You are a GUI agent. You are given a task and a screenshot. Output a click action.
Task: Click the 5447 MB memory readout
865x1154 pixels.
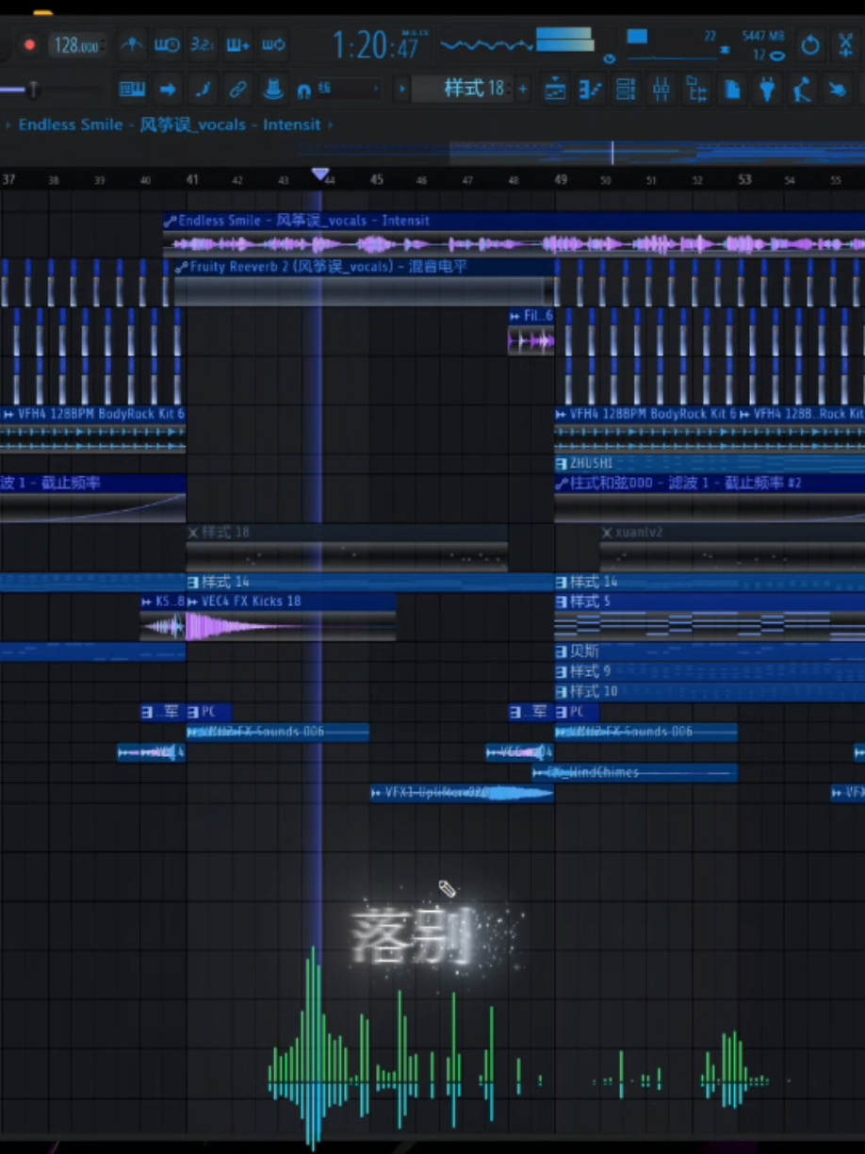point(763,36)
